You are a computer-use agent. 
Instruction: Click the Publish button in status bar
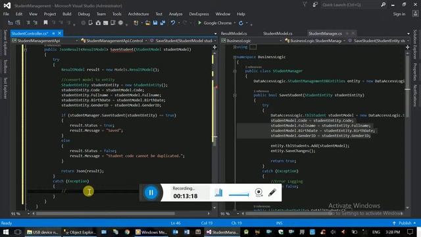click(x=405, y=223)
